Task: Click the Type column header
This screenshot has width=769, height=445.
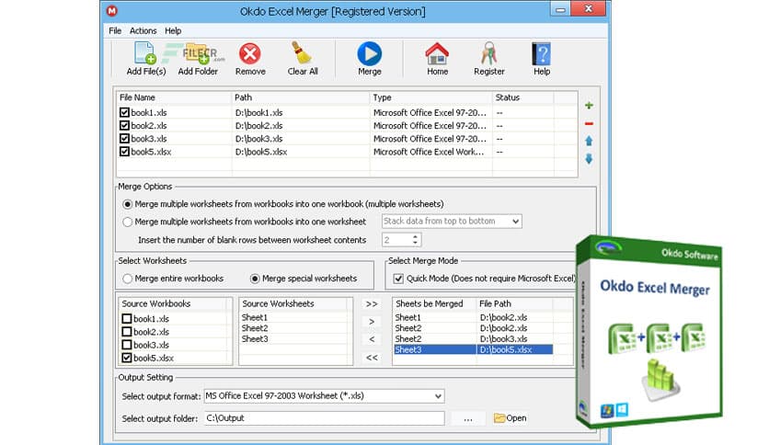Action: (430, 97)
